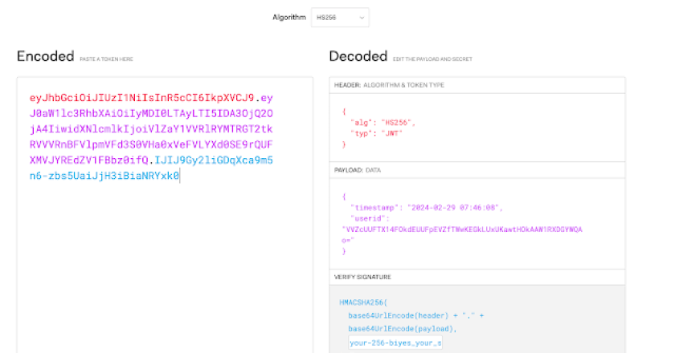
Task: Open the Algorithm HS256 dropdown
Action: click(339, 16)
